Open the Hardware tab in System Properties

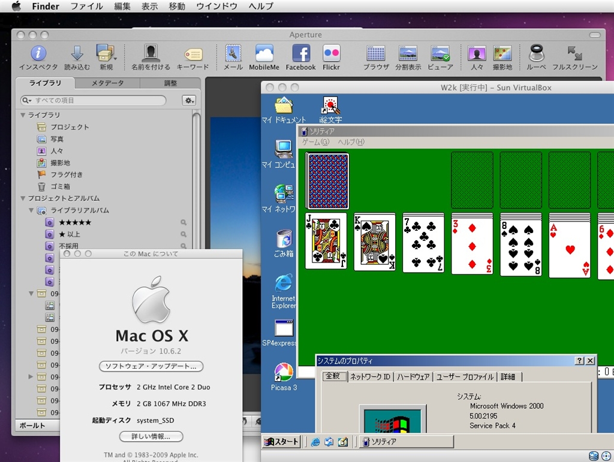tap(413, 377)
